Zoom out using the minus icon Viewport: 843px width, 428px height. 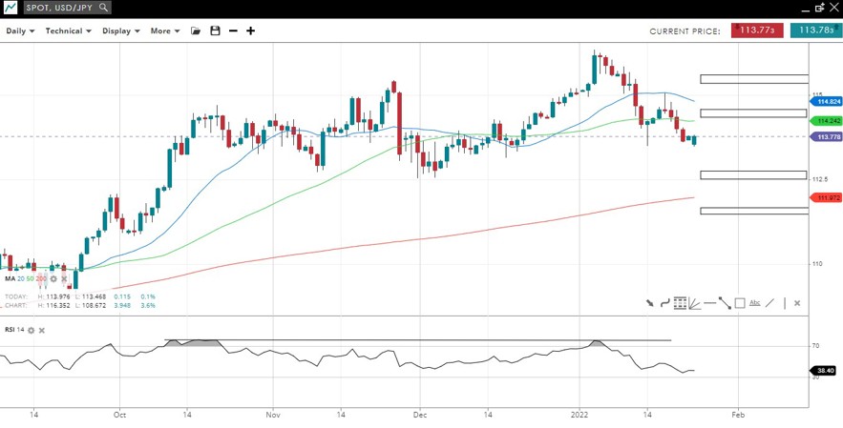[233, 31]
